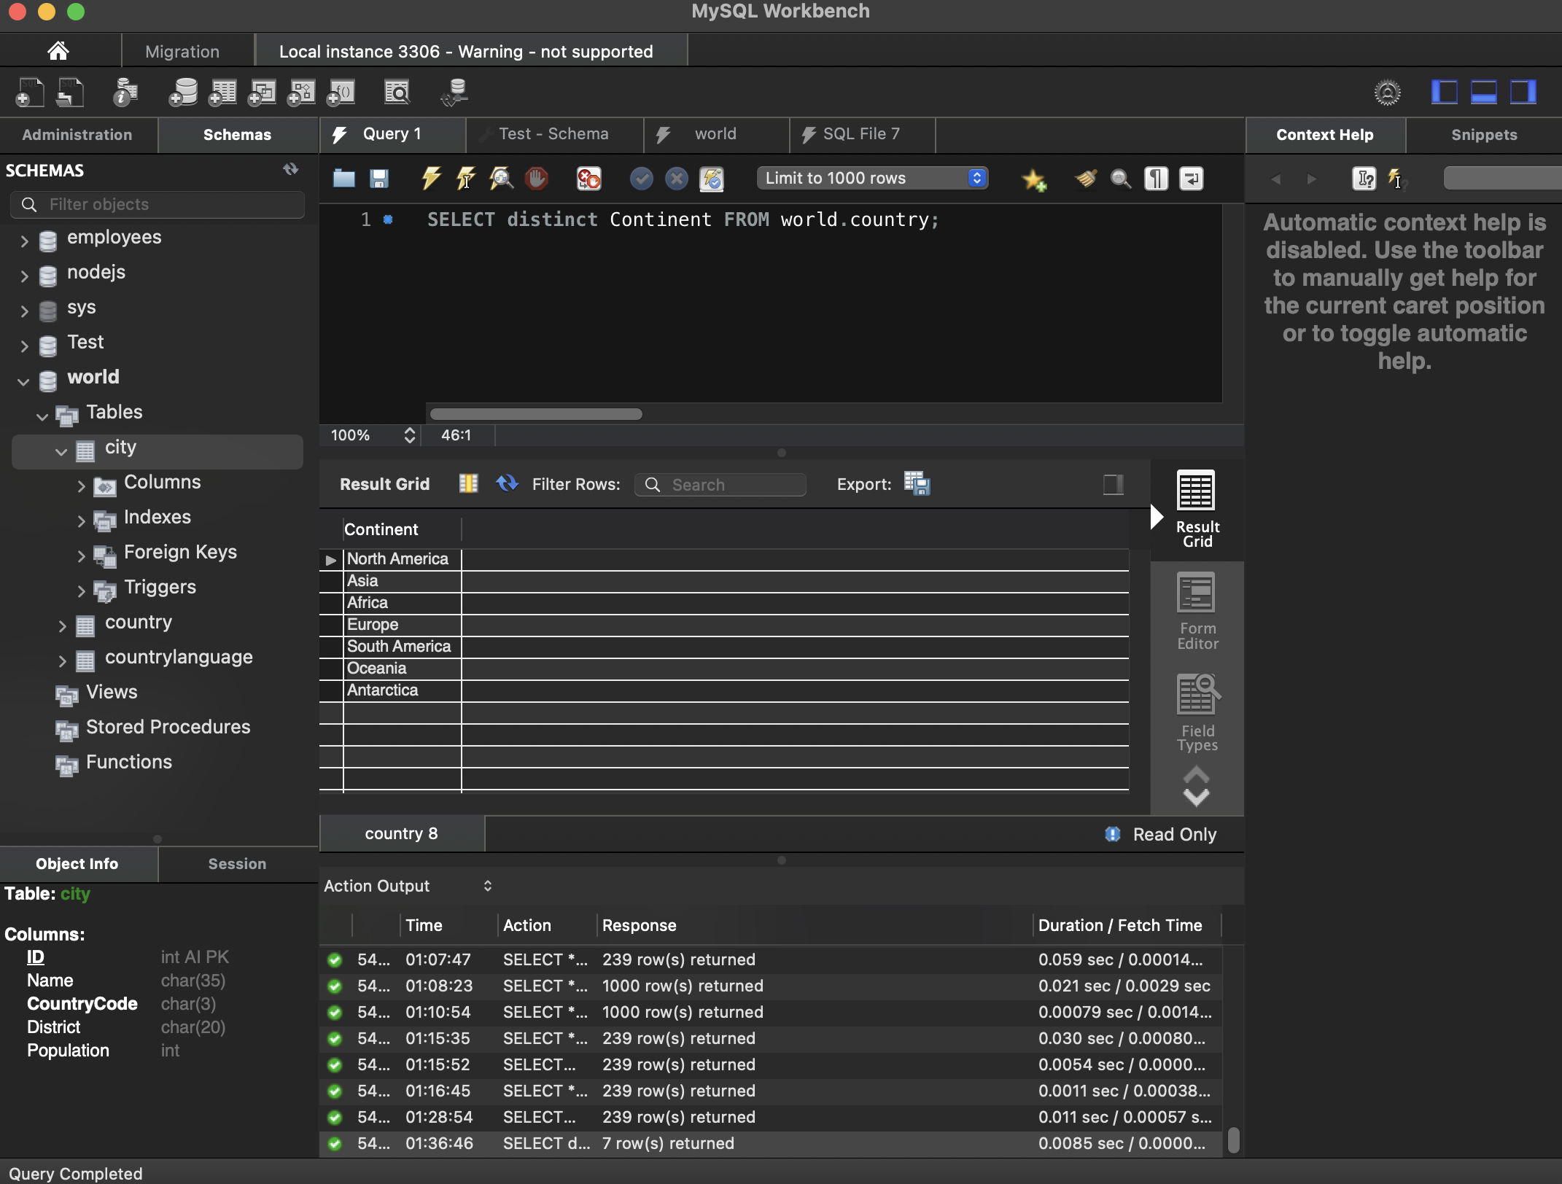Toggle word wrap in editor
Image resolution: width=1562 pixels, height=1184 pixels.
[1192, 179]
